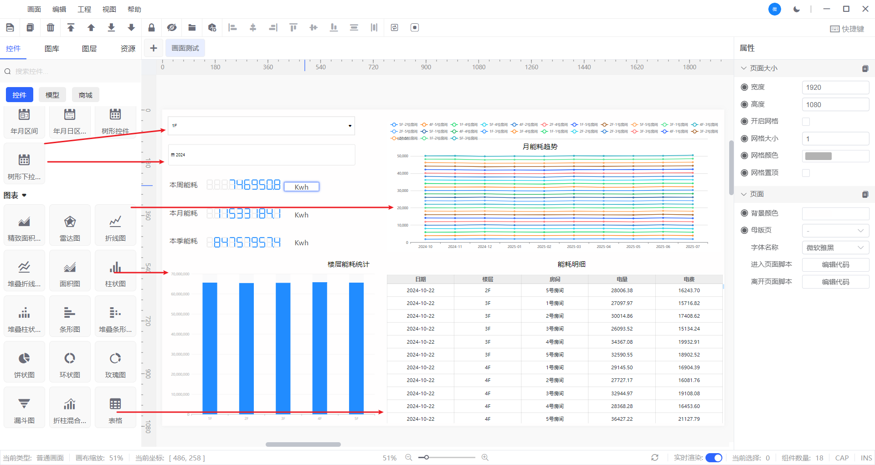
Task: Click the 网格颜色 gray color swatch
Action: (x=818, y=156)
